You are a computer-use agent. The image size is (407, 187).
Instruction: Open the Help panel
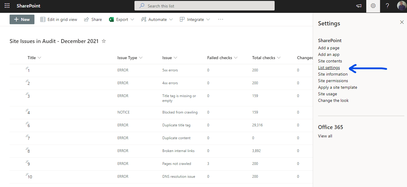[x=387, y=6]
